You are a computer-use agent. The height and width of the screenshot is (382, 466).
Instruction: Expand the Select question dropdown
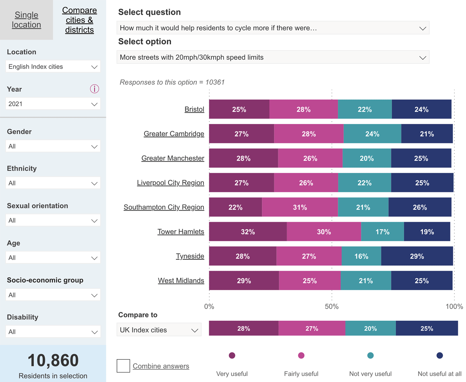[273, 28]
